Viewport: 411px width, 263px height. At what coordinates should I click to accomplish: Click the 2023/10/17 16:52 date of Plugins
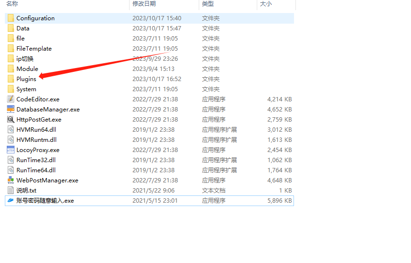click(x=157, y=79)
